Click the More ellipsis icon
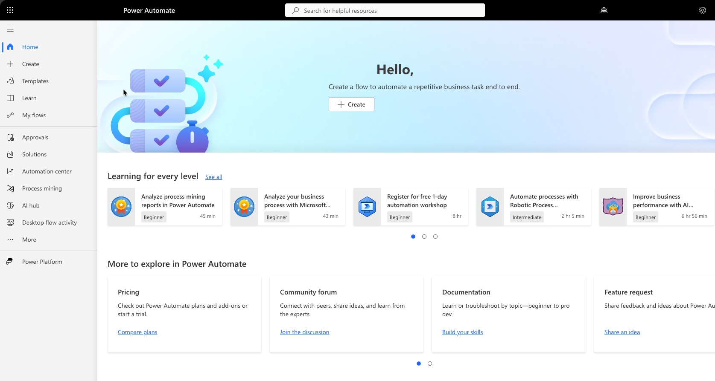 10,240
